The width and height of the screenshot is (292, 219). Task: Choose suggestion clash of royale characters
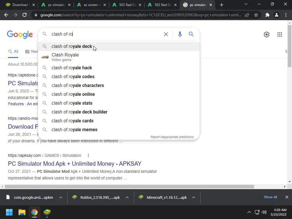pos(119,86)
